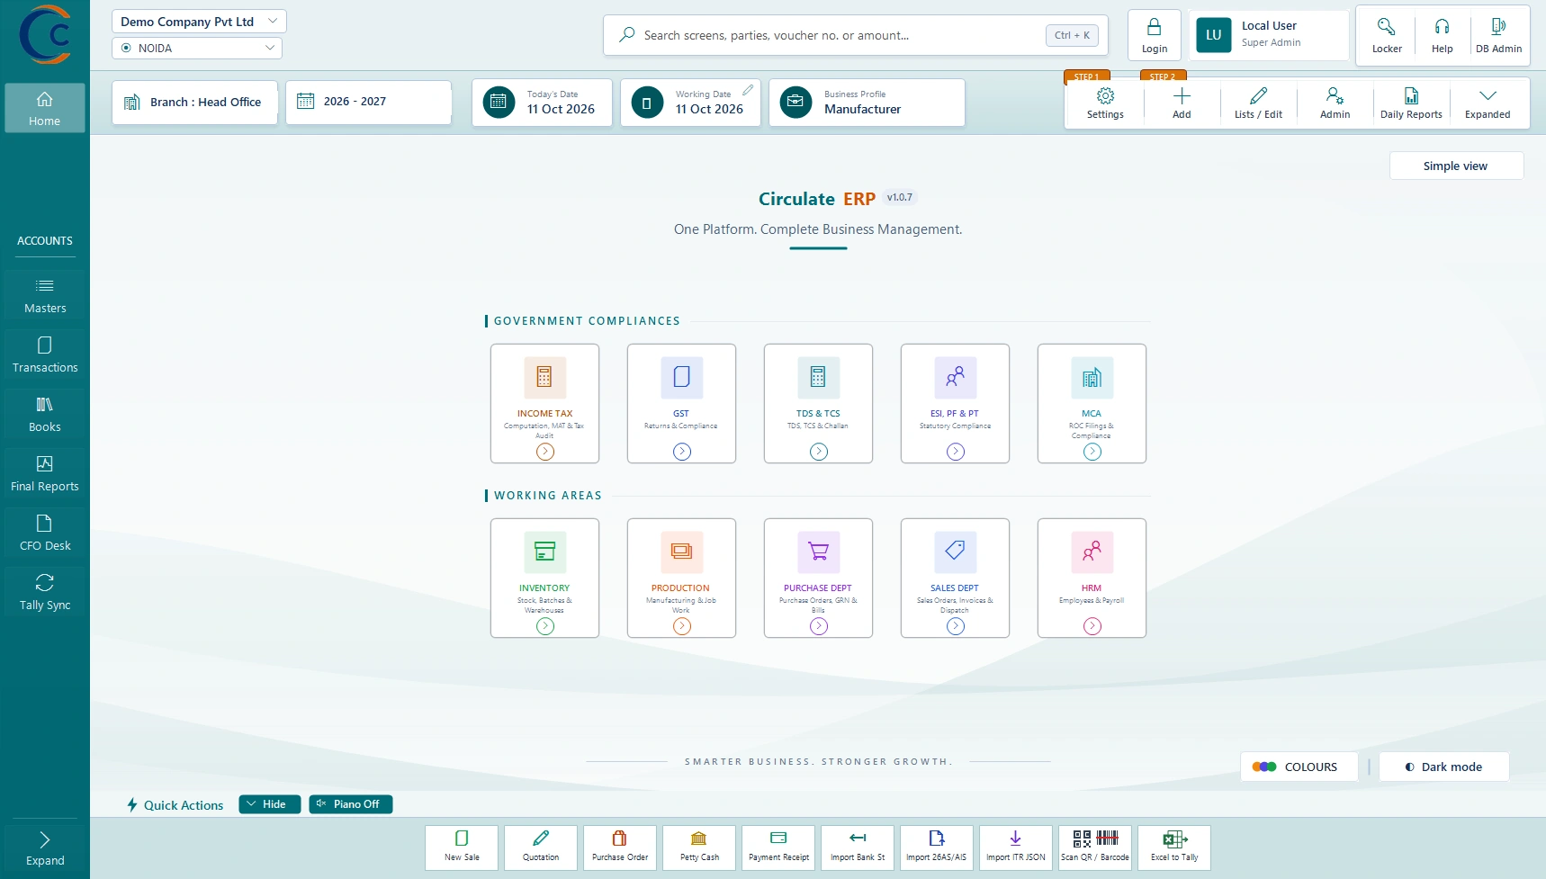Open Branch : Head Office dropdown
The image size is (1546, 879).
point(195,102)
